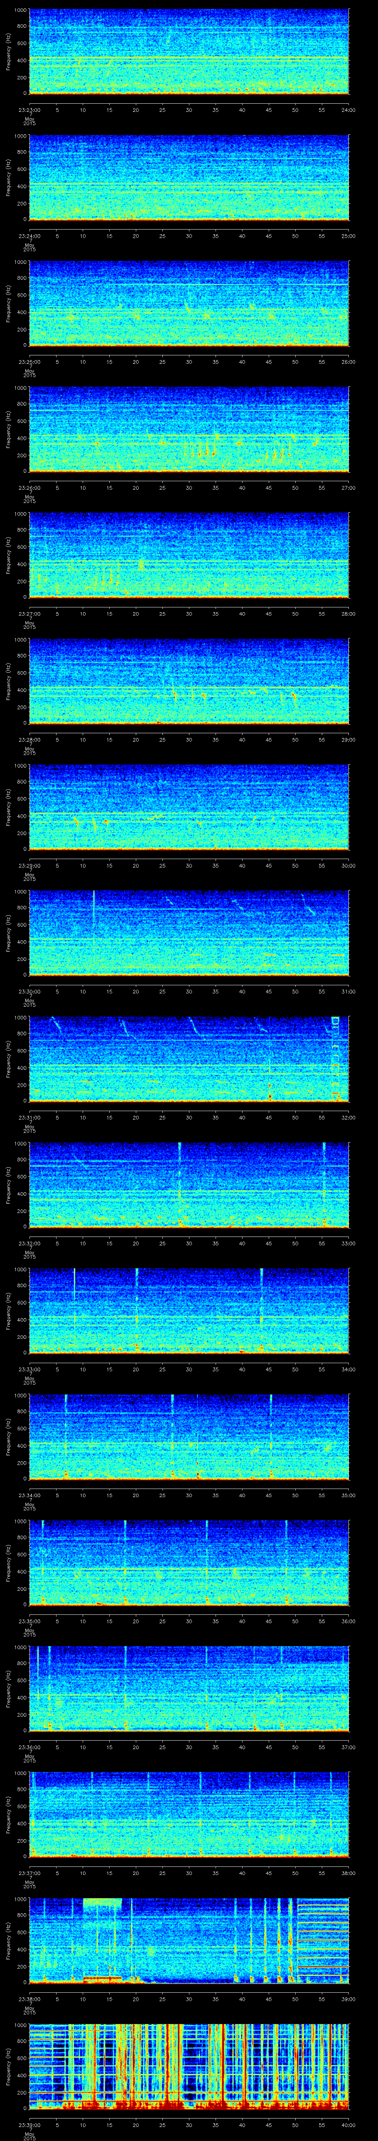Viewport: 378px width, 2141px height.
Task: Select the spectrogram panel starting at 23:37:00
Action: pyautogui.click(x=189, y=1814)
